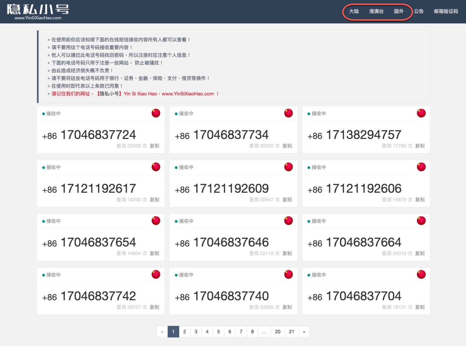Go to pagination page 6
Viewport: 466px width, 346px height.
[230, 332]
